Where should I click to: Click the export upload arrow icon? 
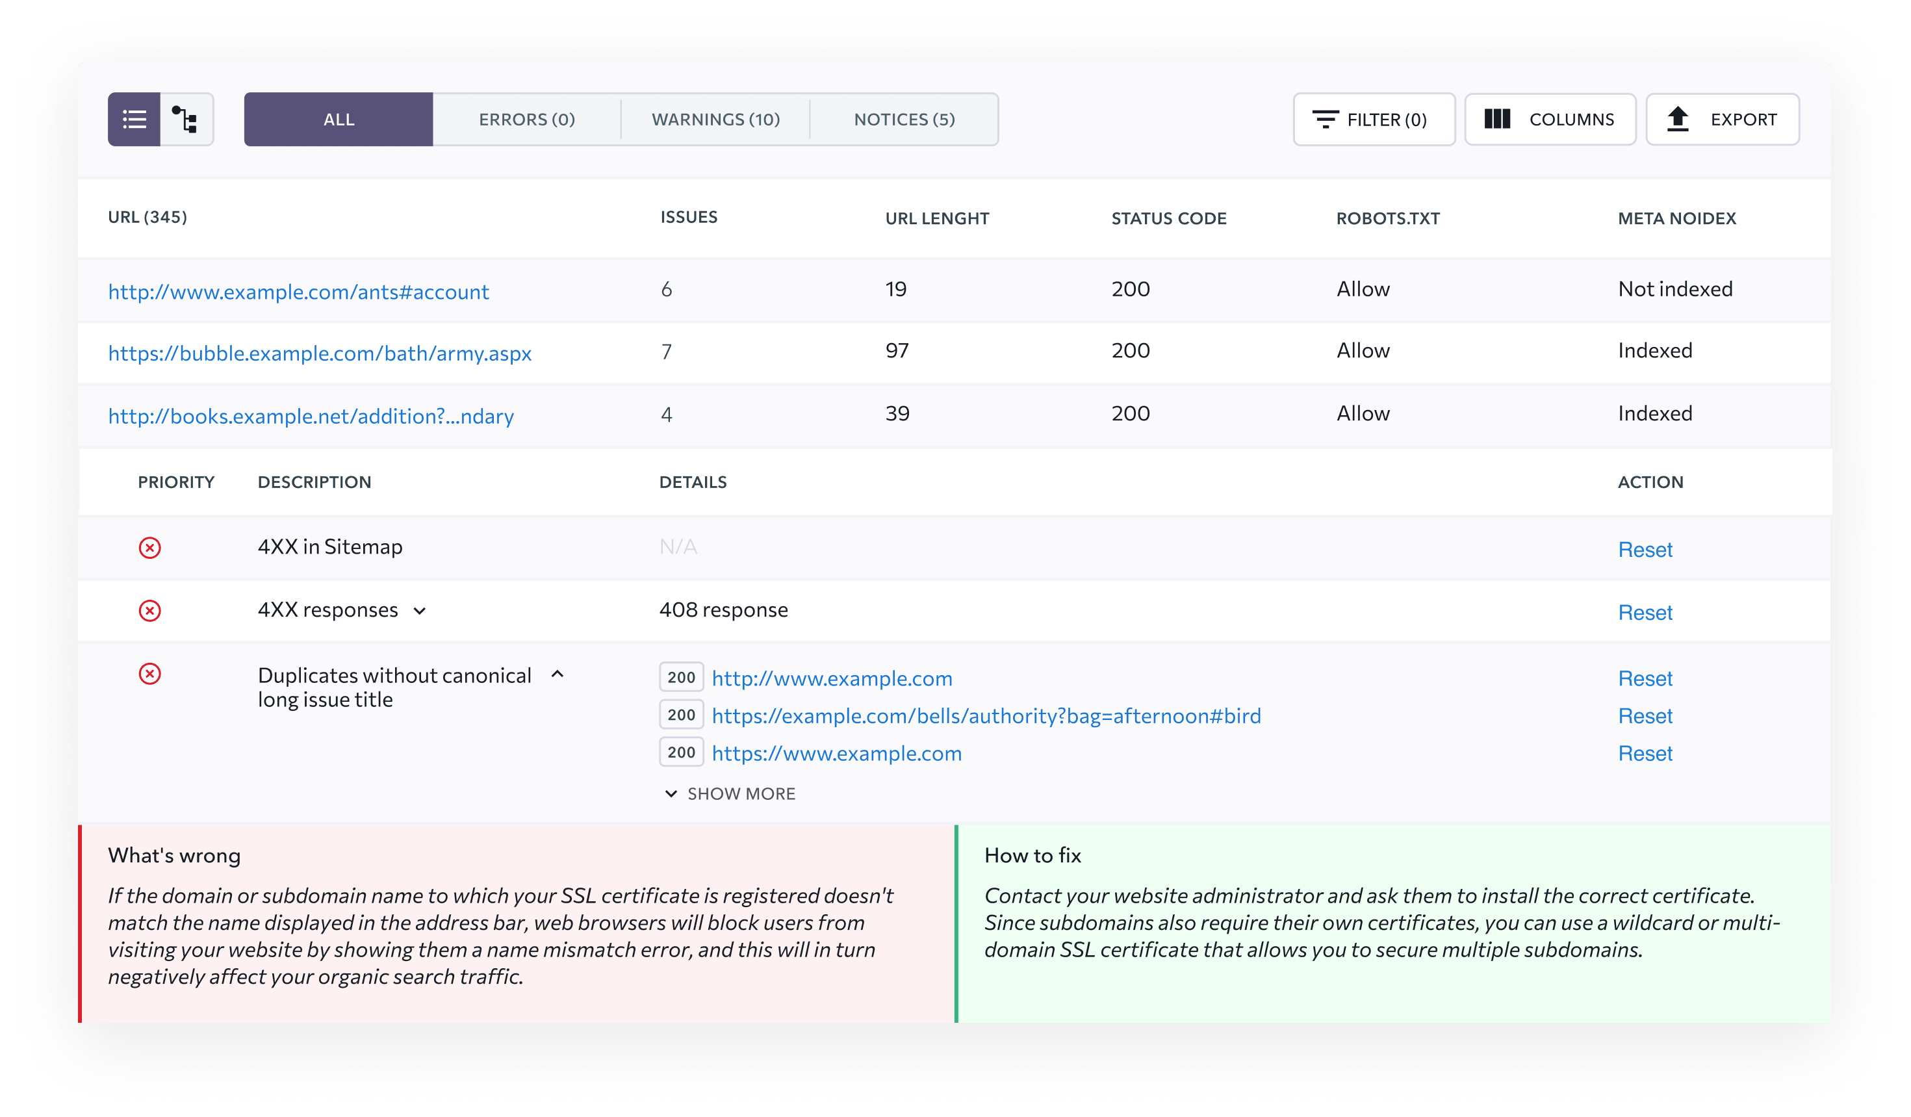pos(1678,119)
